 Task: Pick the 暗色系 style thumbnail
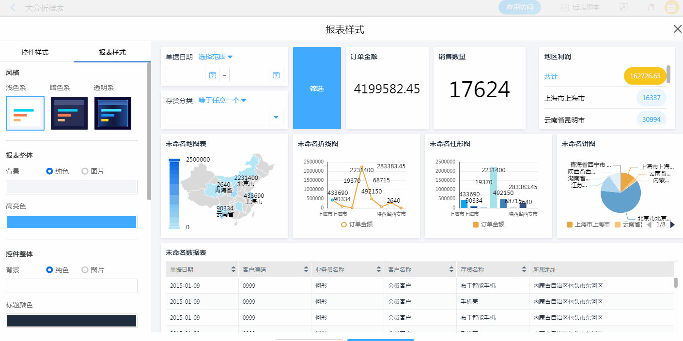(69, 113)
